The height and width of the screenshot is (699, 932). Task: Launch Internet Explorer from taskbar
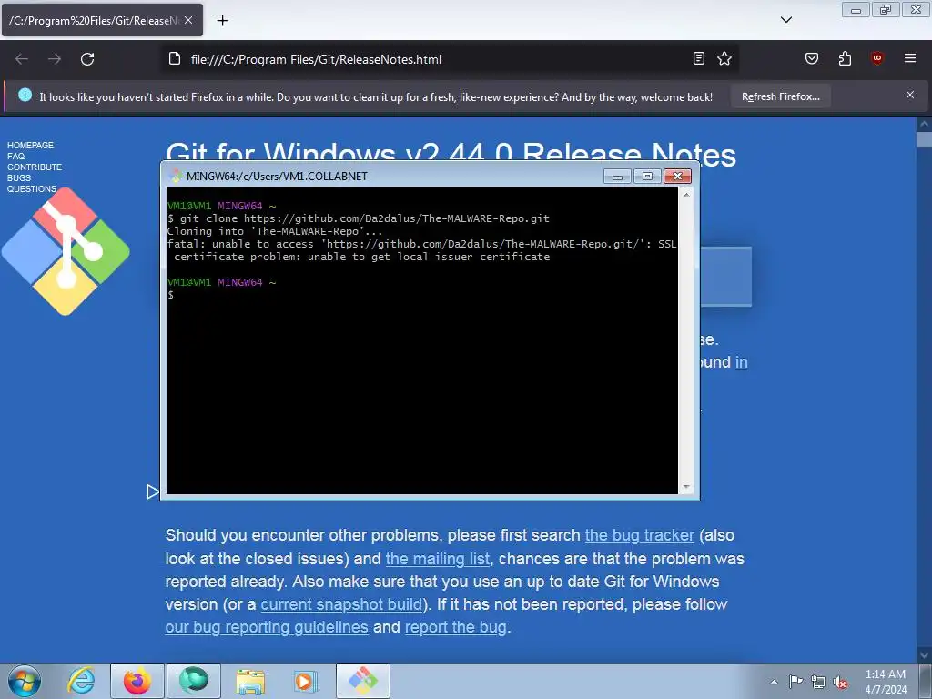[81, 681]
